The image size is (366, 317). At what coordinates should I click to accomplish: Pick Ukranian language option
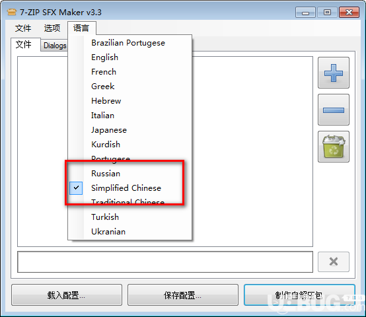(129, 231)
